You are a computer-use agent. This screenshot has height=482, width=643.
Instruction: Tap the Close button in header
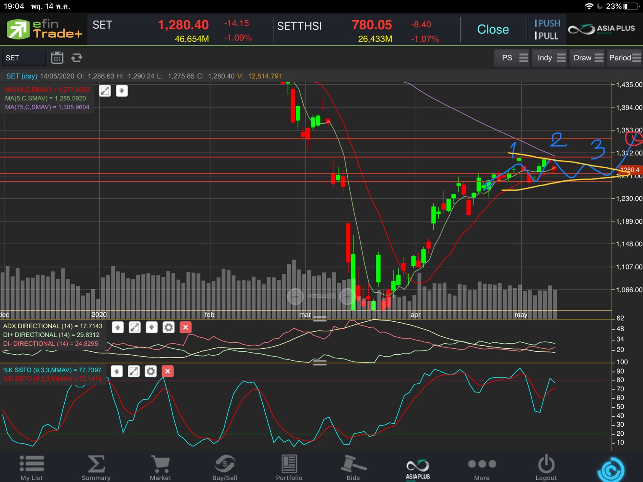pos(493,29)
